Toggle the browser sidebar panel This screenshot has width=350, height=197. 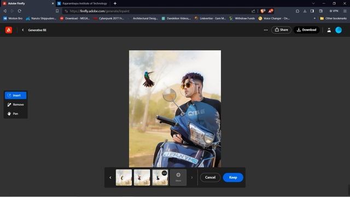(x=312, y=11)
